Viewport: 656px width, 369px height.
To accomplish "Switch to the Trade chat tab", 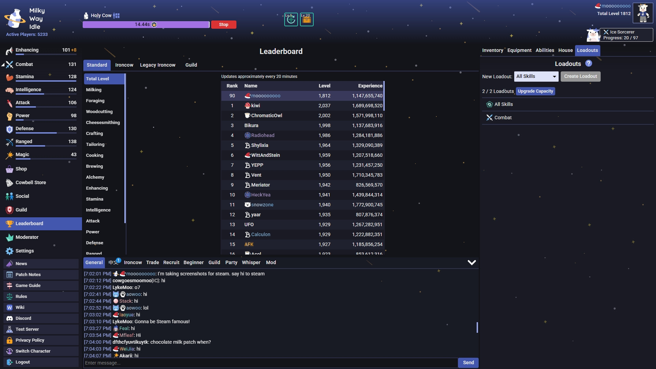I will 152,262.
